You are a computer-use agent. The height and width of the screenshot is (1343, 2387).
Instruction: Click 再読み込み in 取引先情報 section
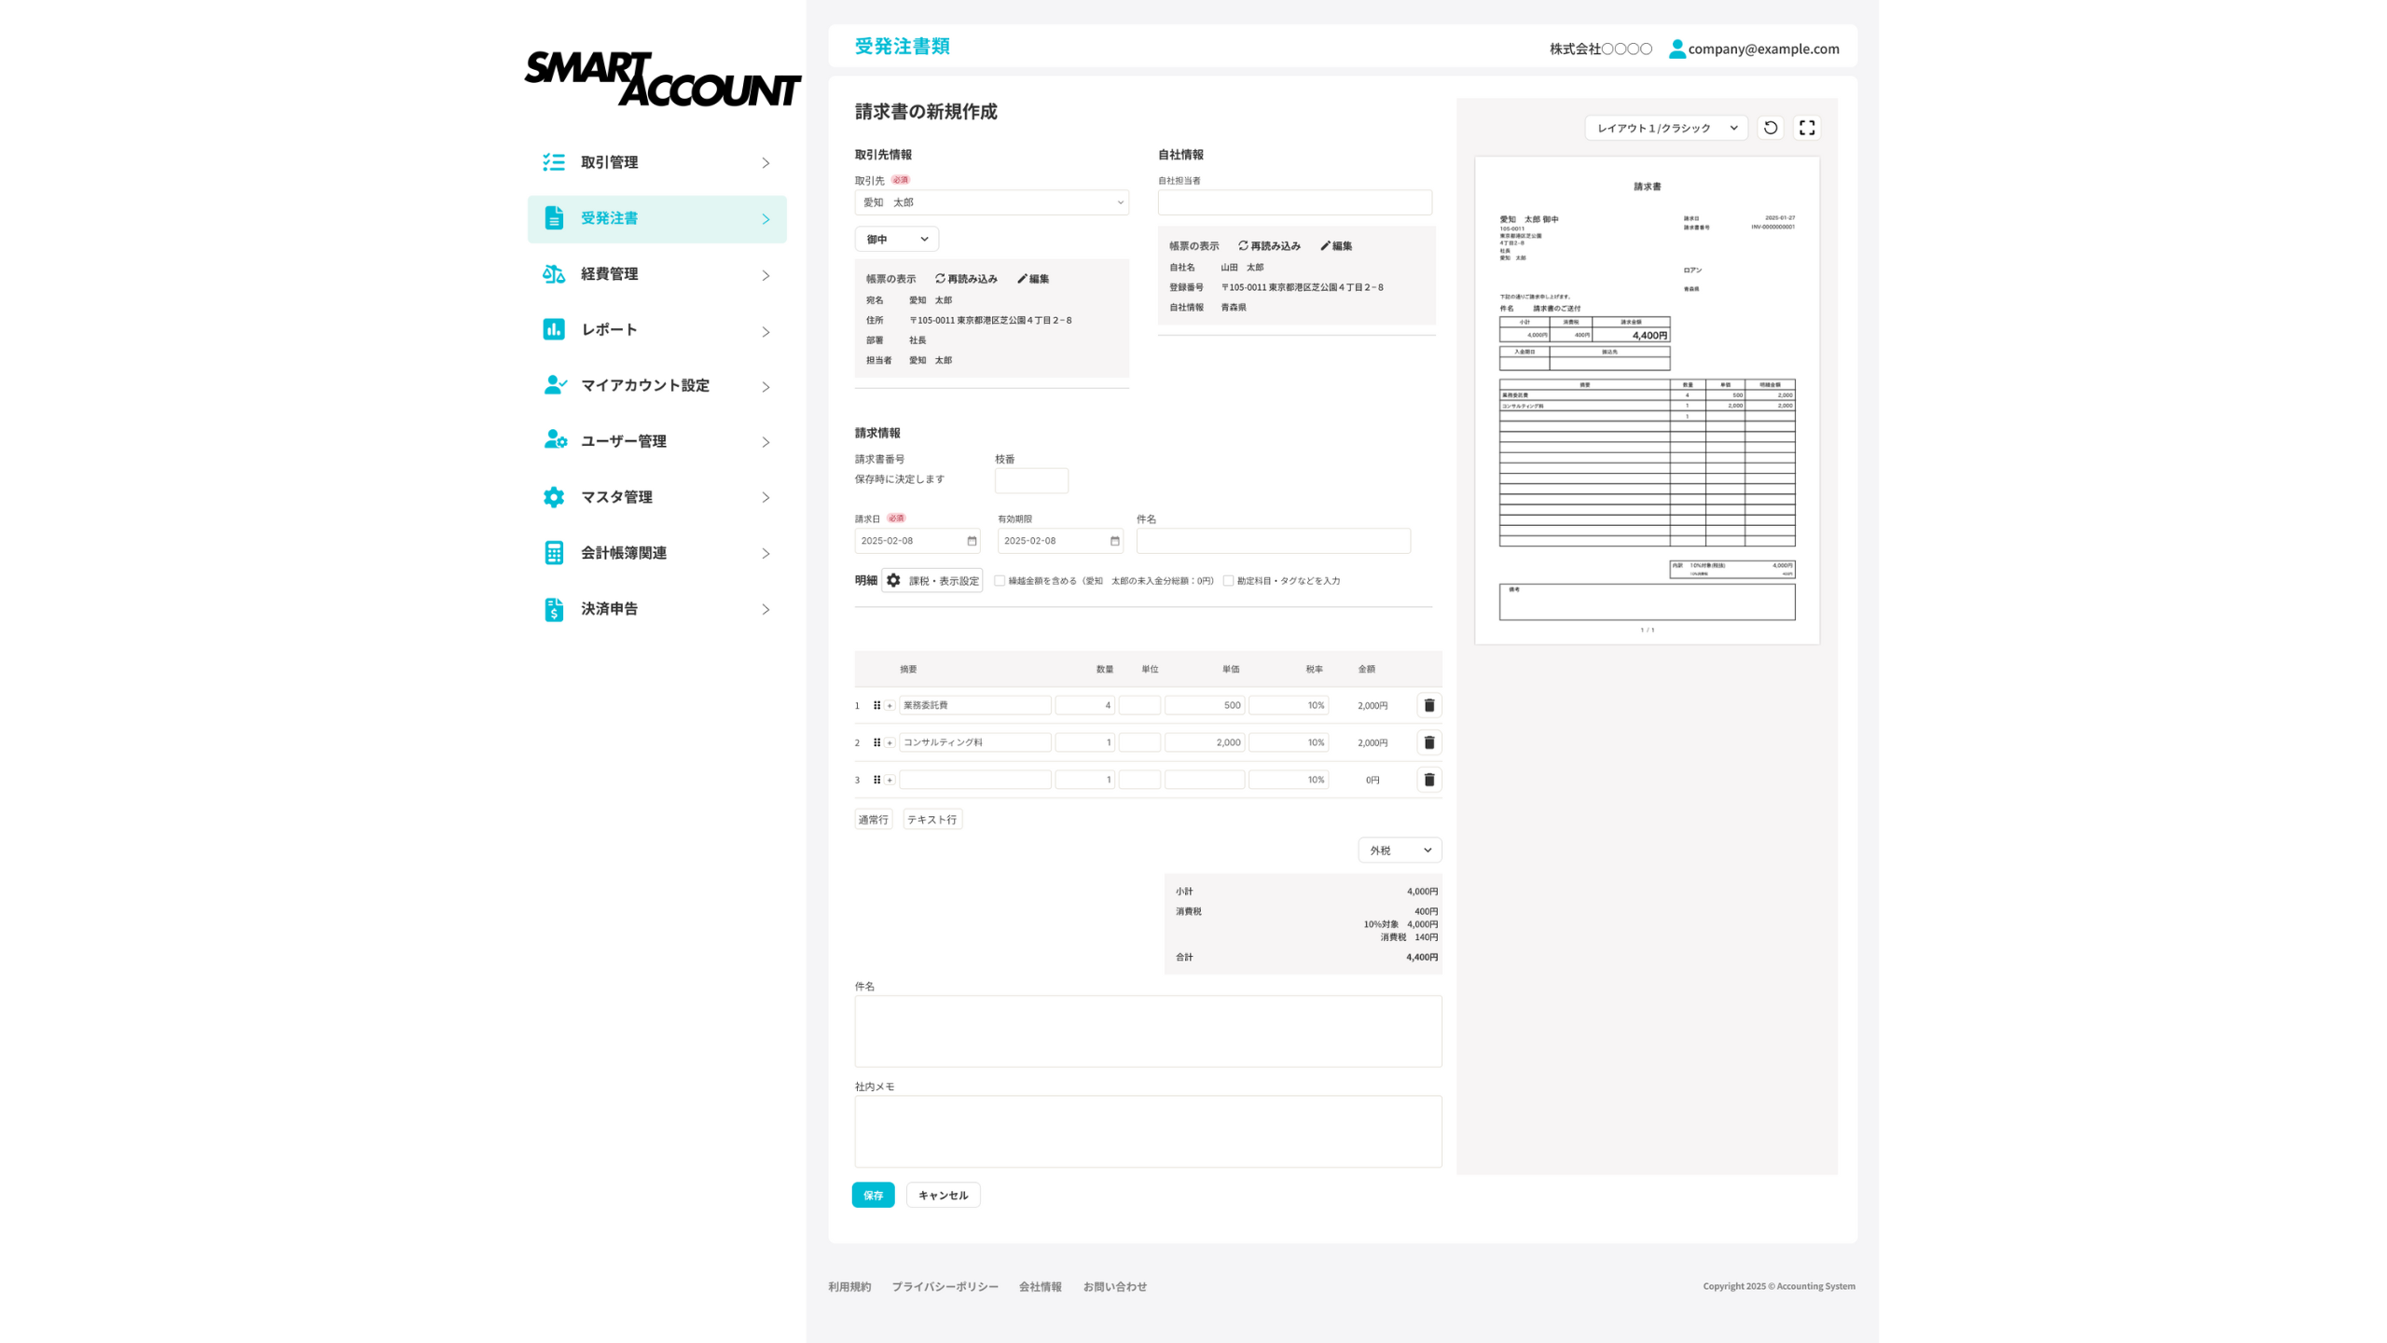tap(966, 279)
